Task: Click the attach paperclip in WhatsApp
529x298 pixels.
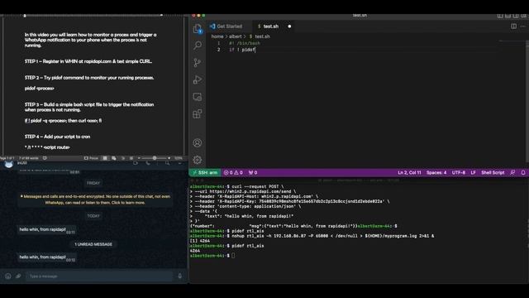Action: tap(18, 276)
